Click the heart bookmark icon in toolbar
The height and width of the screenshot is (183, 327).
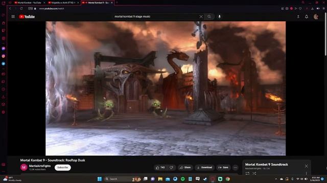(300, 9)
